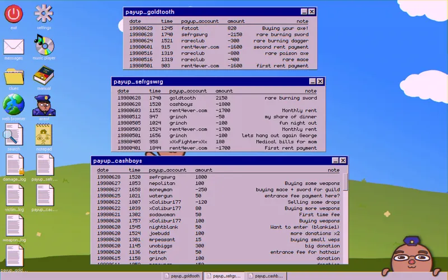Click 'hatter' account entry
The height and width of the screenshot is (280, 448).
[x=157, y=253]
